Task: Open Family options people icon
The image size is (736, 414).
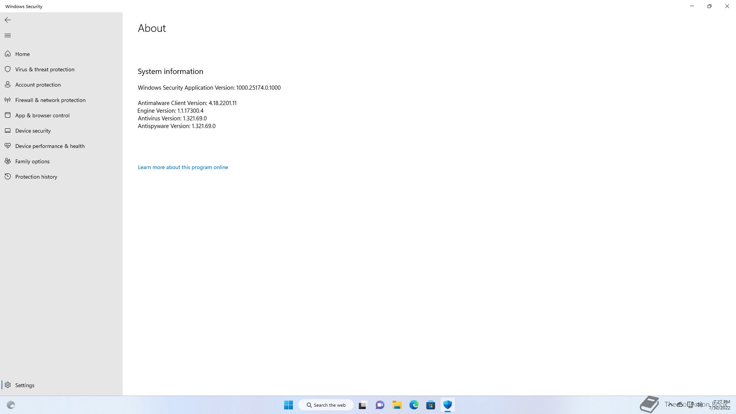Action: pyautogui.click(x=8, y=161)
